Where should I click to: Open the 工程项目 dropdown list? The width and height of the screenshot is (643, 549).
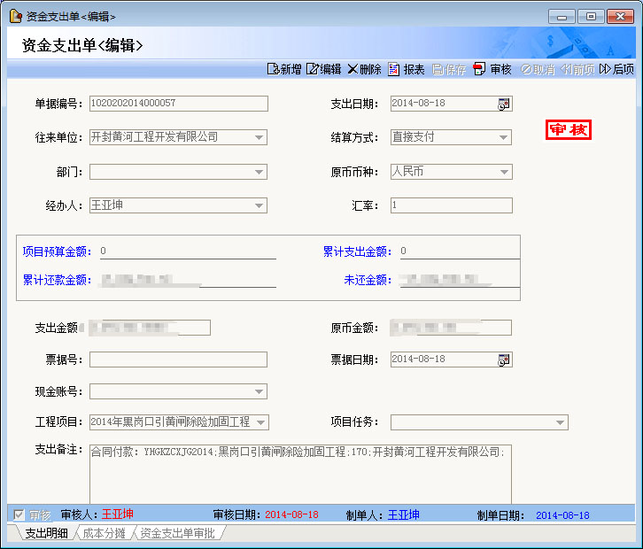[x=260, y=422]
